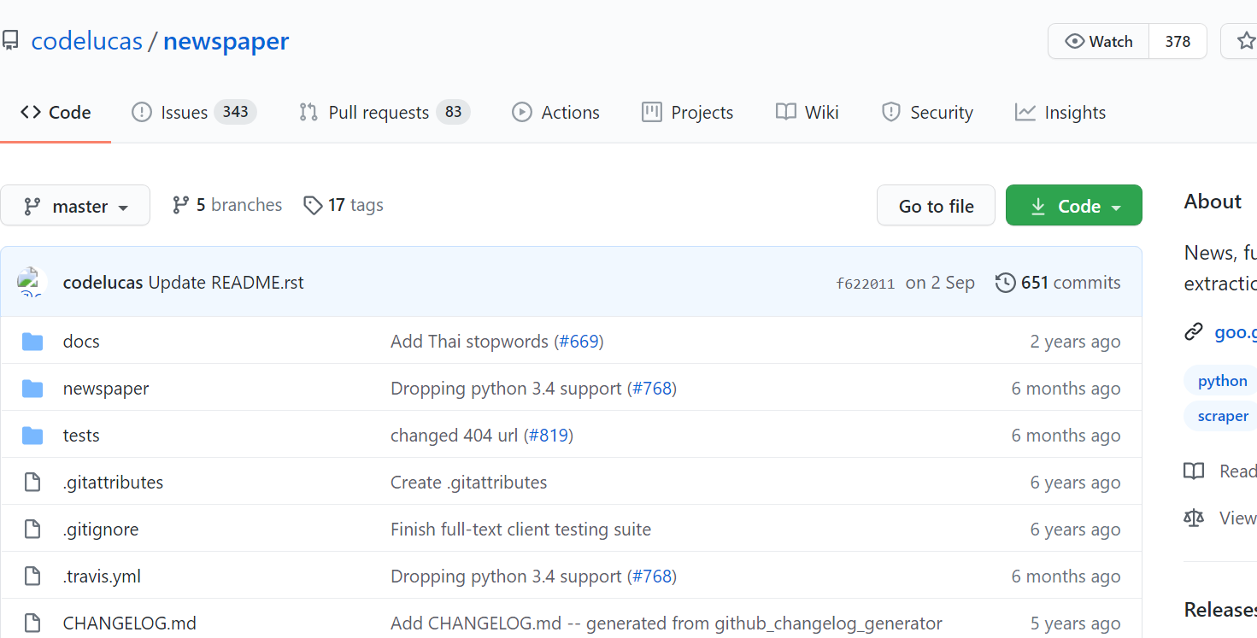Click the docs folder icon
The width and height of the screenshot is (1257, 638).
tap(32, 342)
